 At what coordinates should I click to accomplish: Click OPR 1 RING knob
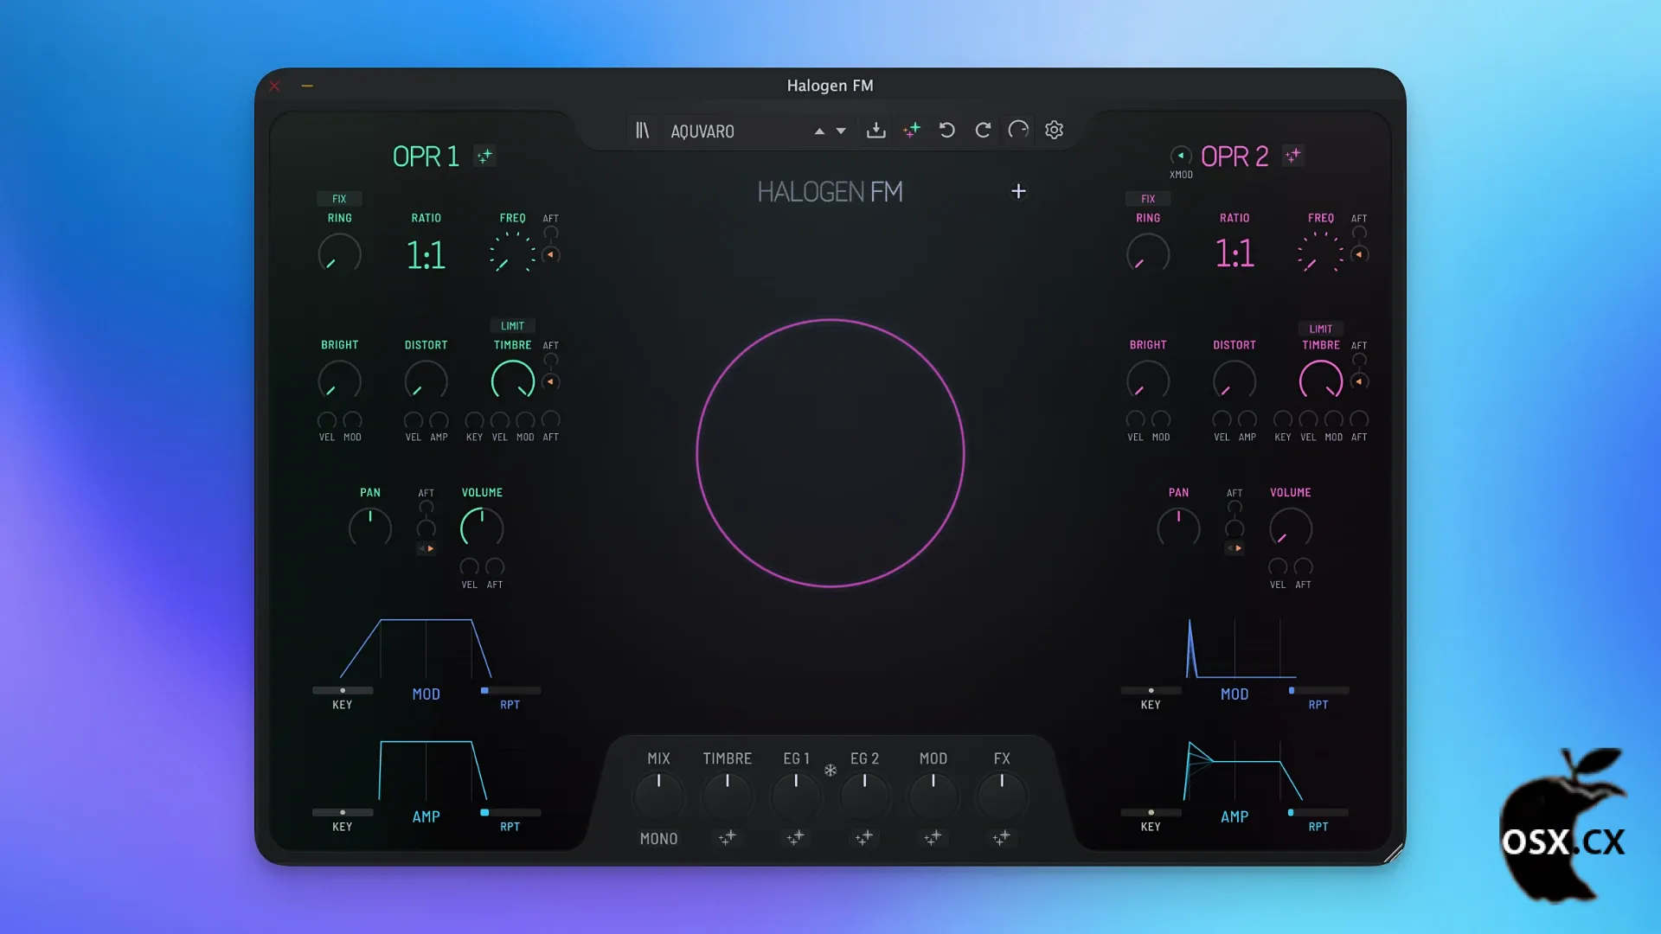339,254
